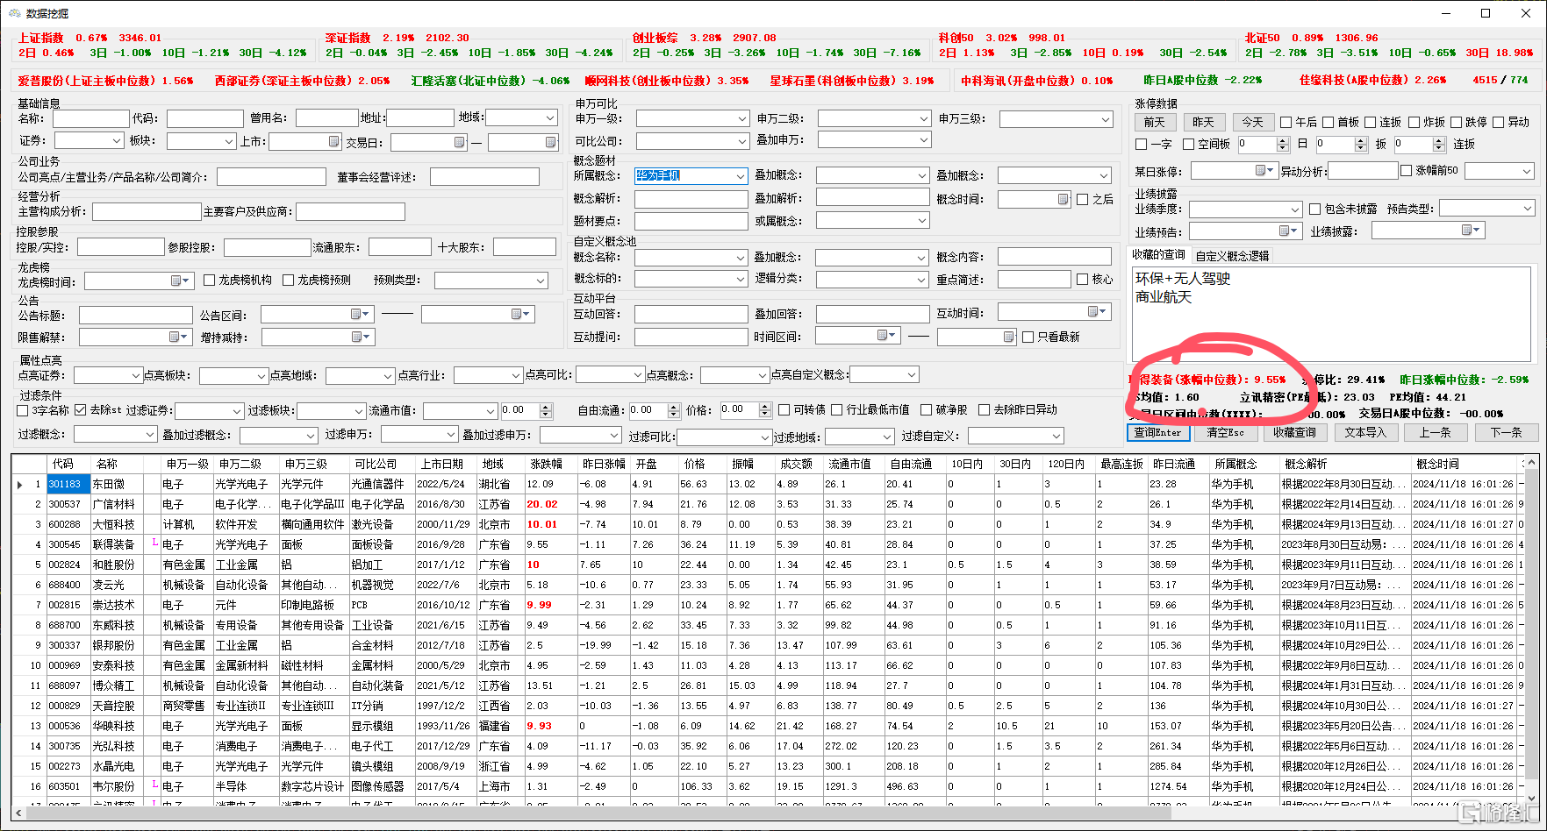Viewport: 1547px width, 831px height.
Task: Enable the 跌停 checkbox
Action: (1457, 123)
